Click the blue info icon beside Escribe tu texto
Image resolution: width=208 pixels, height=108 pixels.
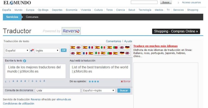tap(25, 61)
